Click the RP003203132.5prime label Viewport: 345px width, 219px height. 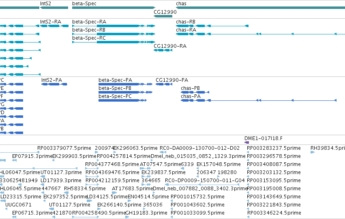274,172
